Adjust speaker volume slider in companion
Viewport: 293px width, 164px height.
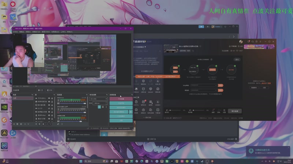tap(198, 110)
